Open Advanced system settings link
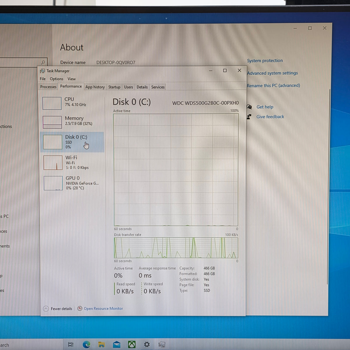Viewport: 350px width, 350px height. point(272,73)
